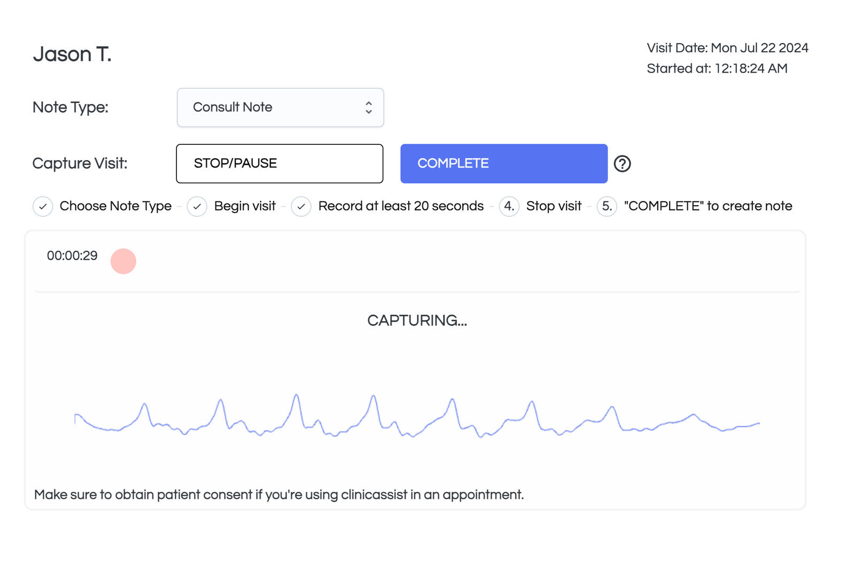Image resolution: width=855 pixels, height=562 pixels.
Task: Click the audio waveform visualization
Action: [417, 422]
